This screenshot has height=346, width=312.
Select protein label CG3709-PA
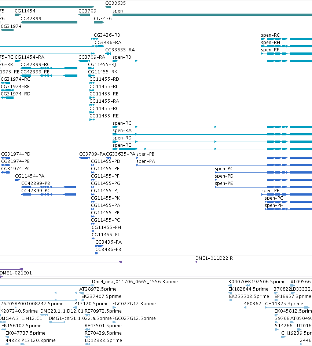tap(92, 154)
